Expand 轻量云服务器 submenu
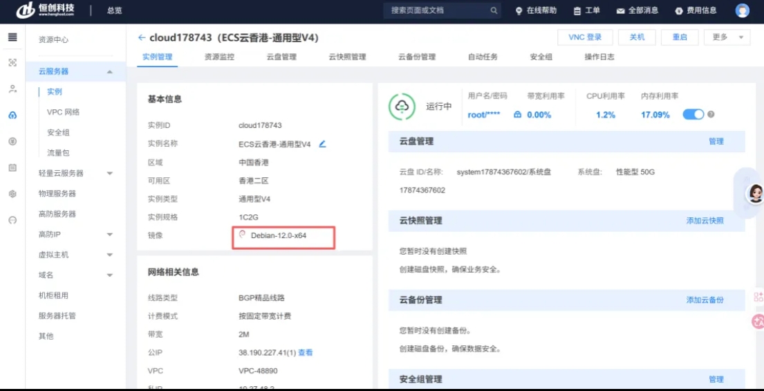This screenshot has height=391, width=764. click(110, 173)
